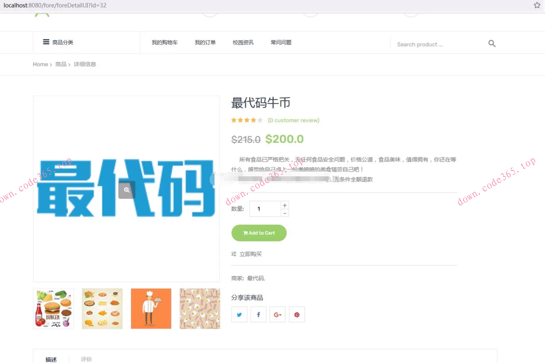Switch to the 评价 tab
The width and height of the screenshot is (545, 363).
point(86,359)
